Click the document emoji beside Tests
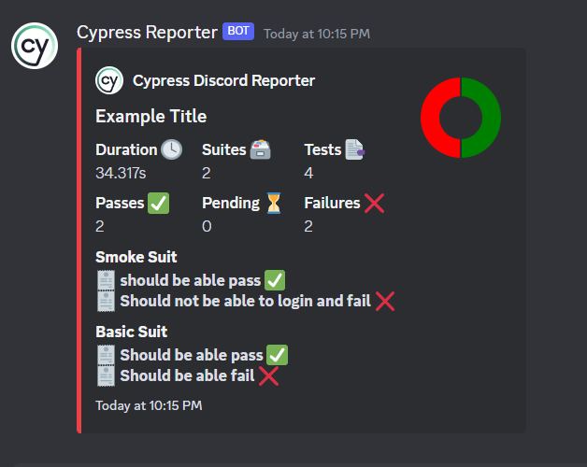This screenshot has width=587, height=467. [354, 149]
